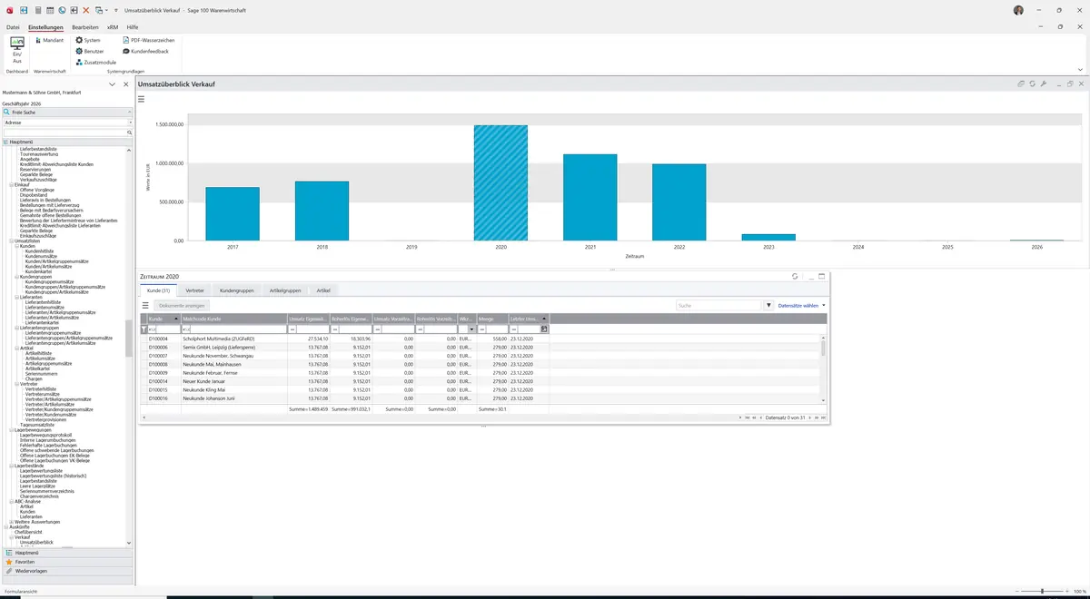
Task: Click the calculator icon in quick access toolbar
Action: click(x=38, y=9)
